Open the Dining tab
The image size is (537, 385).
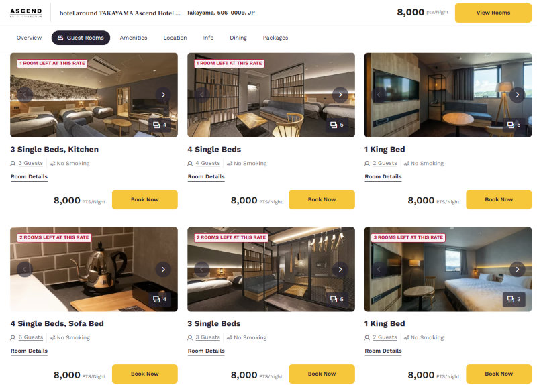coord(238,38)
